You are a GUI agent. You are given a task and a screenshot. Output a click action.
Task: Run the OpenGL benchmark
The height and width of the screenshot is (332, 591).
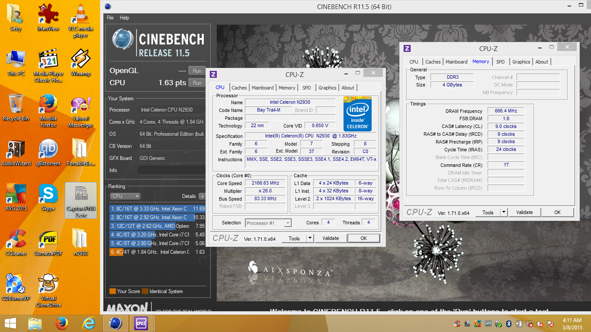(197, 71)
